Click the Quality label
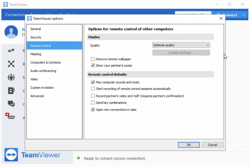 click(x=95, y=45)
